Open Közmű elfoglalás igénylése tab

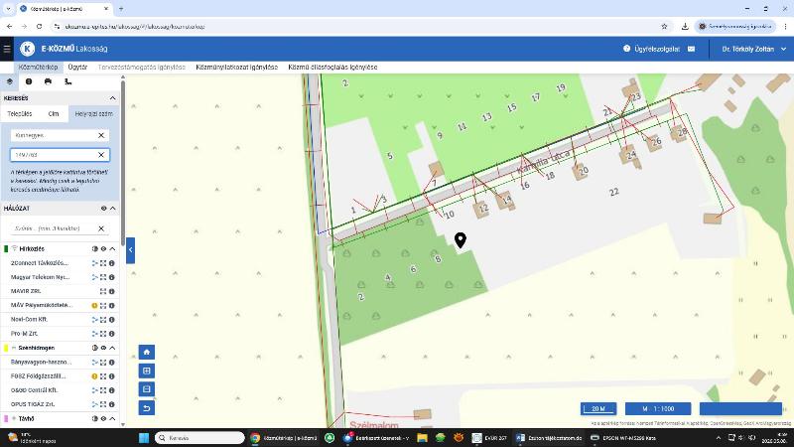(332, 67)
